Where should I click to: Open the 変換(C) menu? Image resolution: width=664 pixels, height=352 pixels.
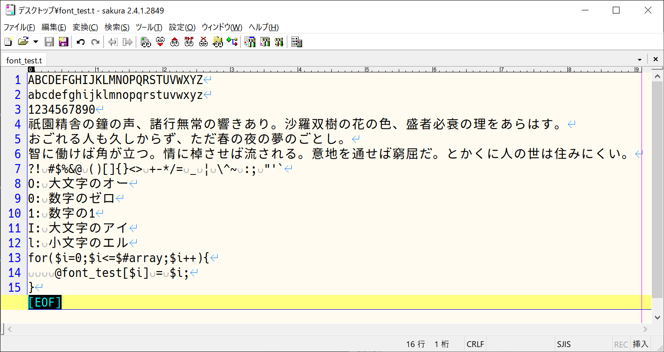click(x=85, y=27)
